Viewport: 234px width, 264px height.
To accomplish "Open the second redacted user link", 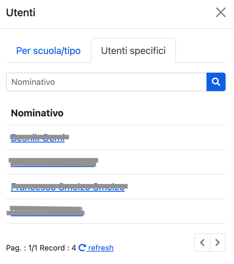I will click(x=53, y=163).
